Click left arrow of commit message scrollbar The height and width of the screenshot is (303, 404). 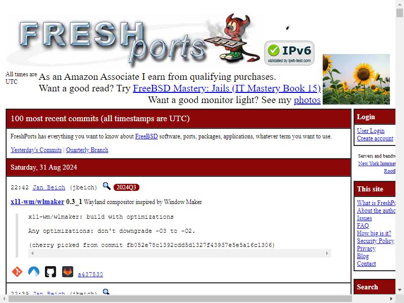point(32,254)
